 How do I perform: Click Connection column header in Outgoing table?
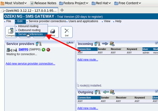point(89,98)
